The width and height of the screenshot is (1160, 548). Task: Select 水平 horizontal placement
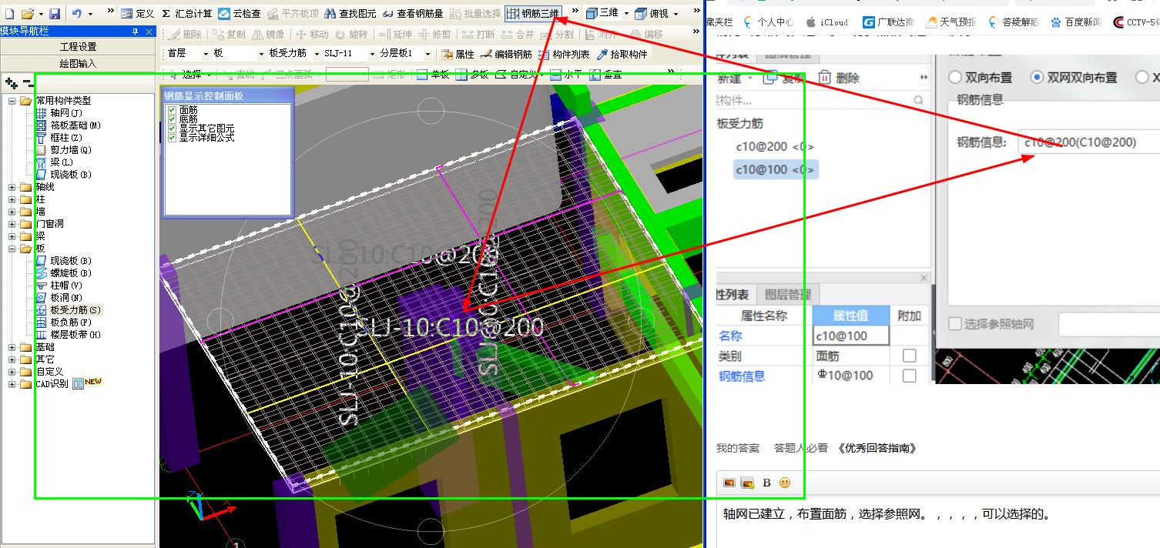click(565, 75)
